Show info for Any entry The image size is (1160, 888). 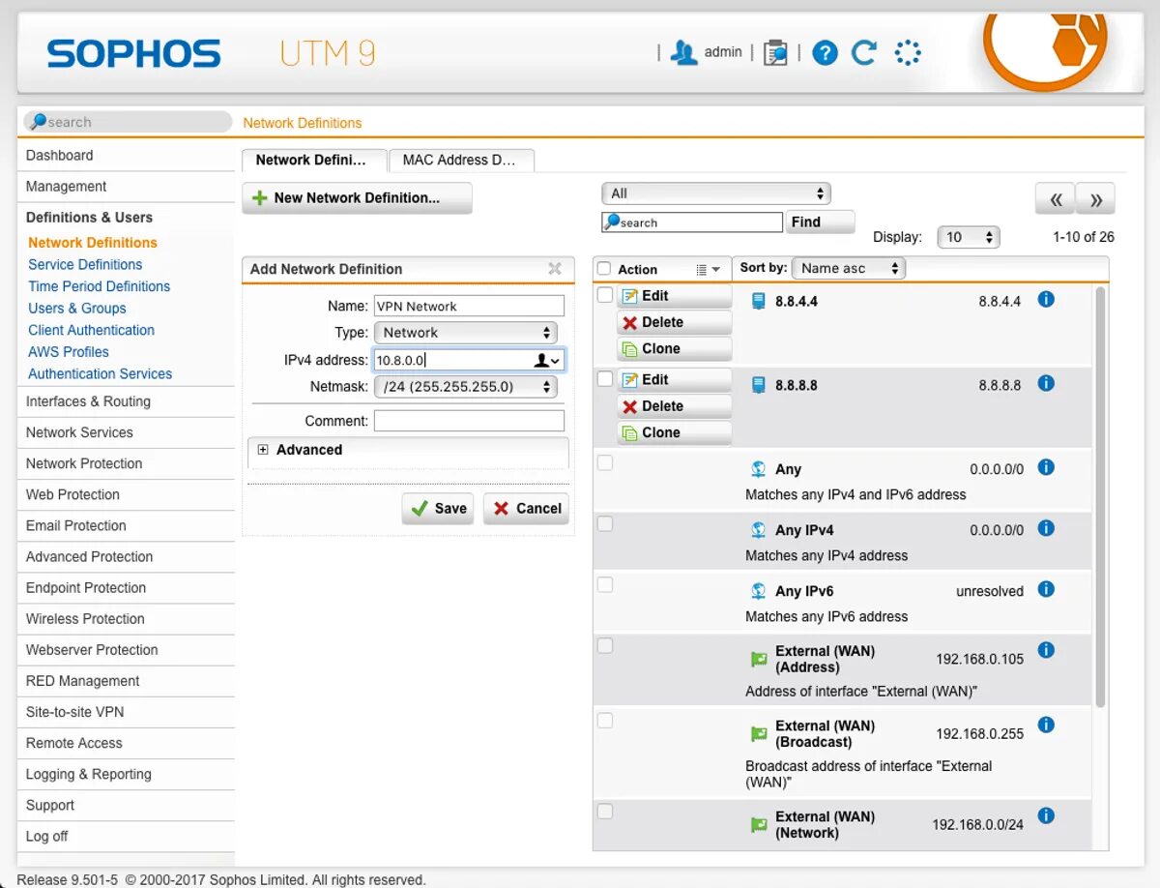click(1045, 467)
